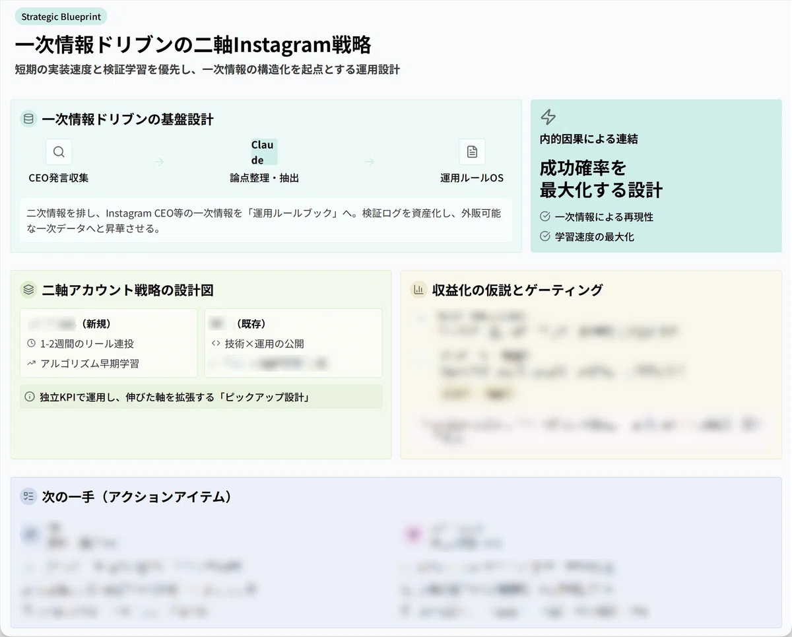792x637 pixels.
Task: Click the 学習速度の最大化 text
Action: (x=595, y=236)
